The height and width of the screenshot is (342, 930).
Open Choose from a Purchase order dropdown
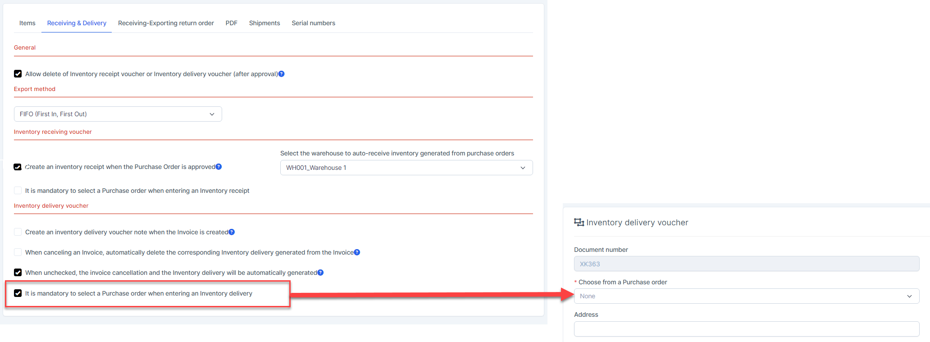pos(746,296)
